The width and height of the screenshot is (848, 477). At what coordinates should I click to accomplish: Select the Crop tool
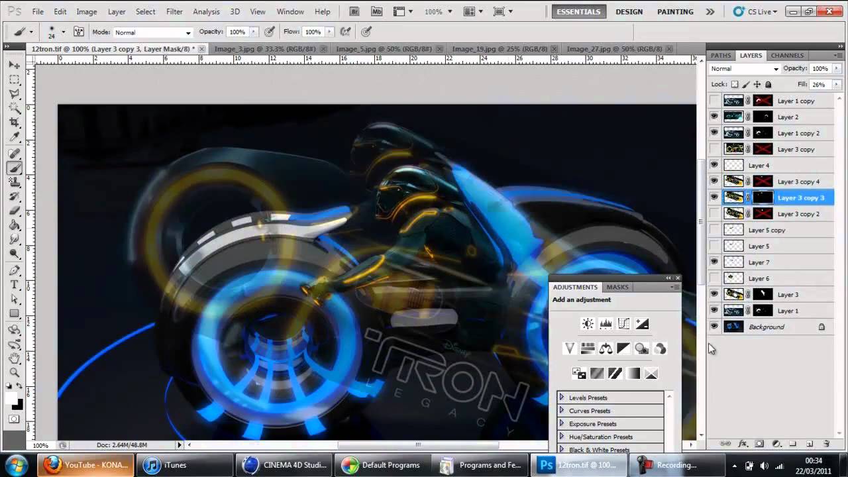(x=15, y=123)
